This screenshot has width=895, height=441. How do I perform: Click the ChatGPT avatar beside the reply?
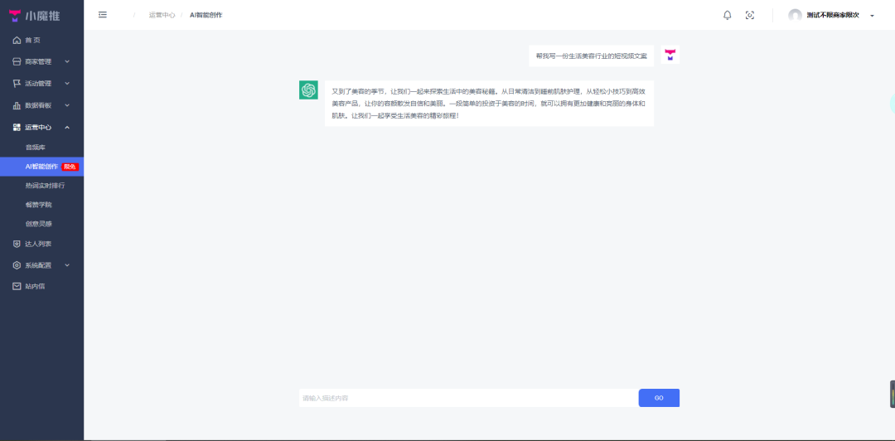coord(308,90)
